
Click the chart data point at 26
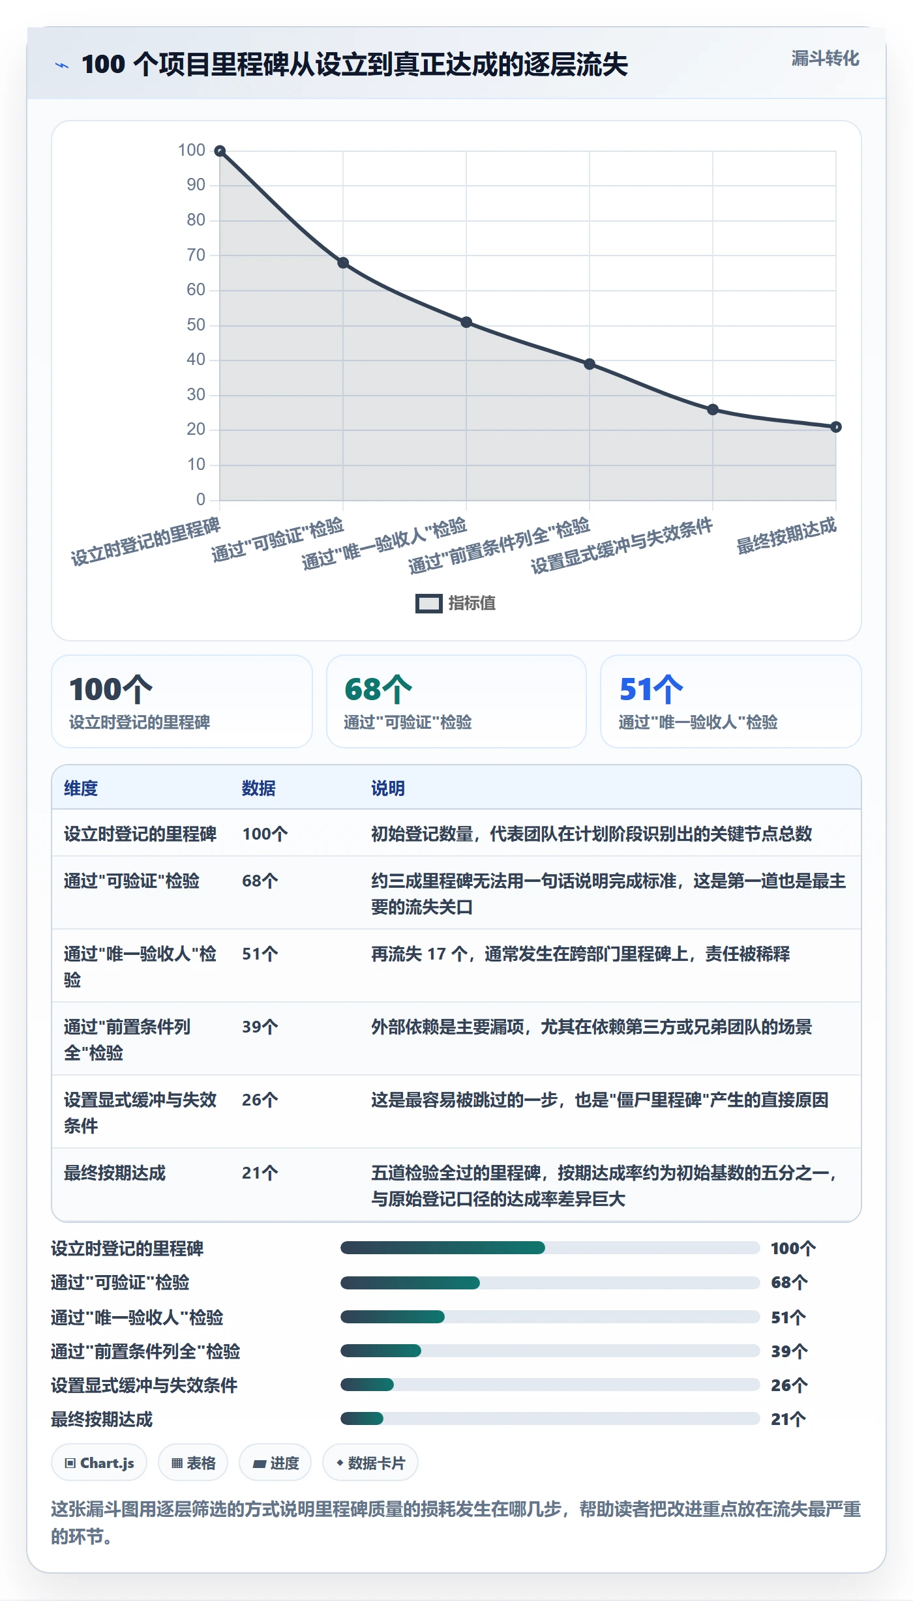pos(713,409)
